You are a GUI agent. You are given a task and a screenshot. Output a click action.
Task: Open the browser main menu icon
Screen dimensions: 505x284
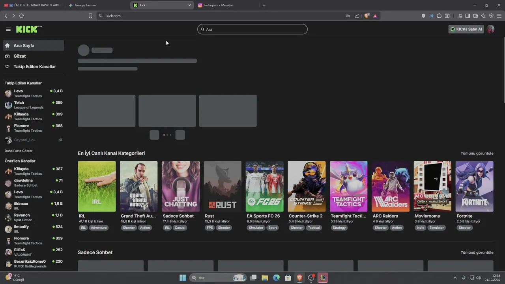(499, 16)
